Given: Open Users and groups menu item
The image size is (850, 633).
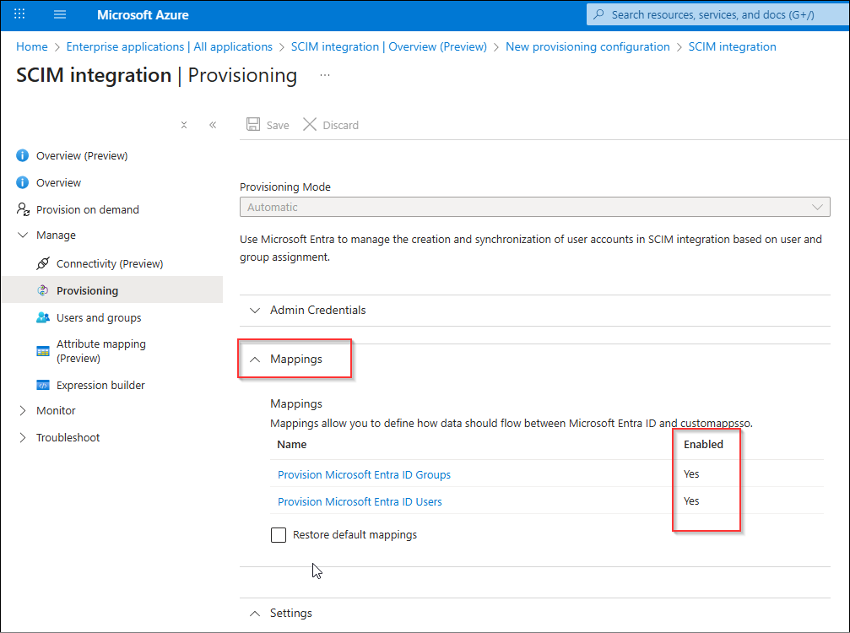Looking at the screenshot, I should tap(99, 317).
